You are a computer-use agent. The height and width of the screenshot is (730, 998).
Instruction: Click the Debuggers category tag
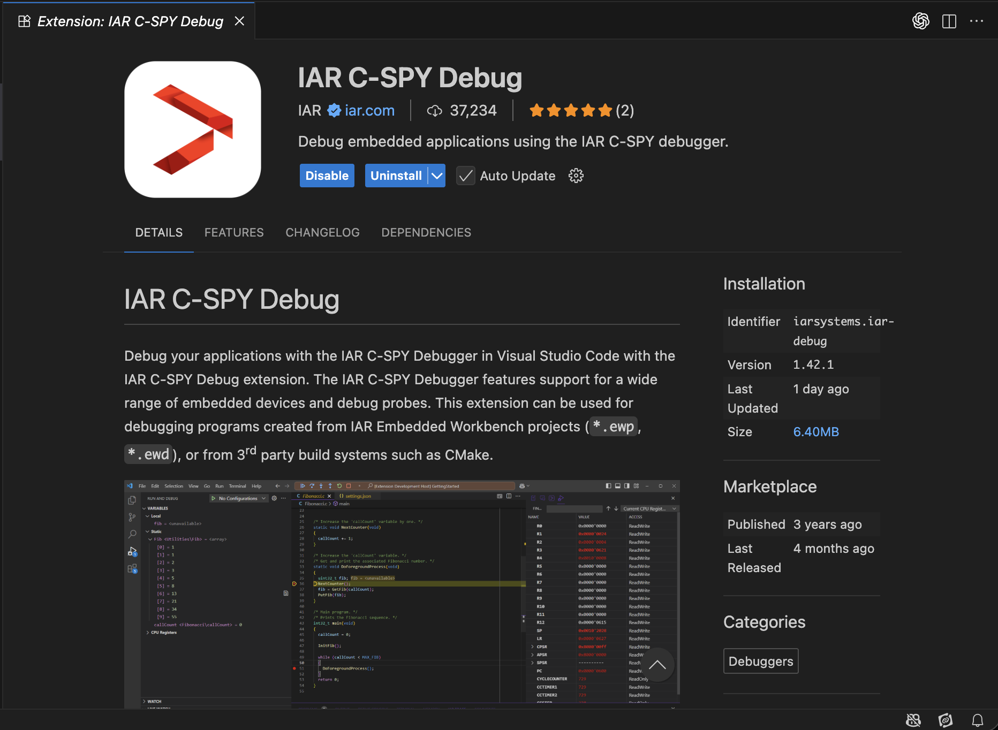point(760,661)
